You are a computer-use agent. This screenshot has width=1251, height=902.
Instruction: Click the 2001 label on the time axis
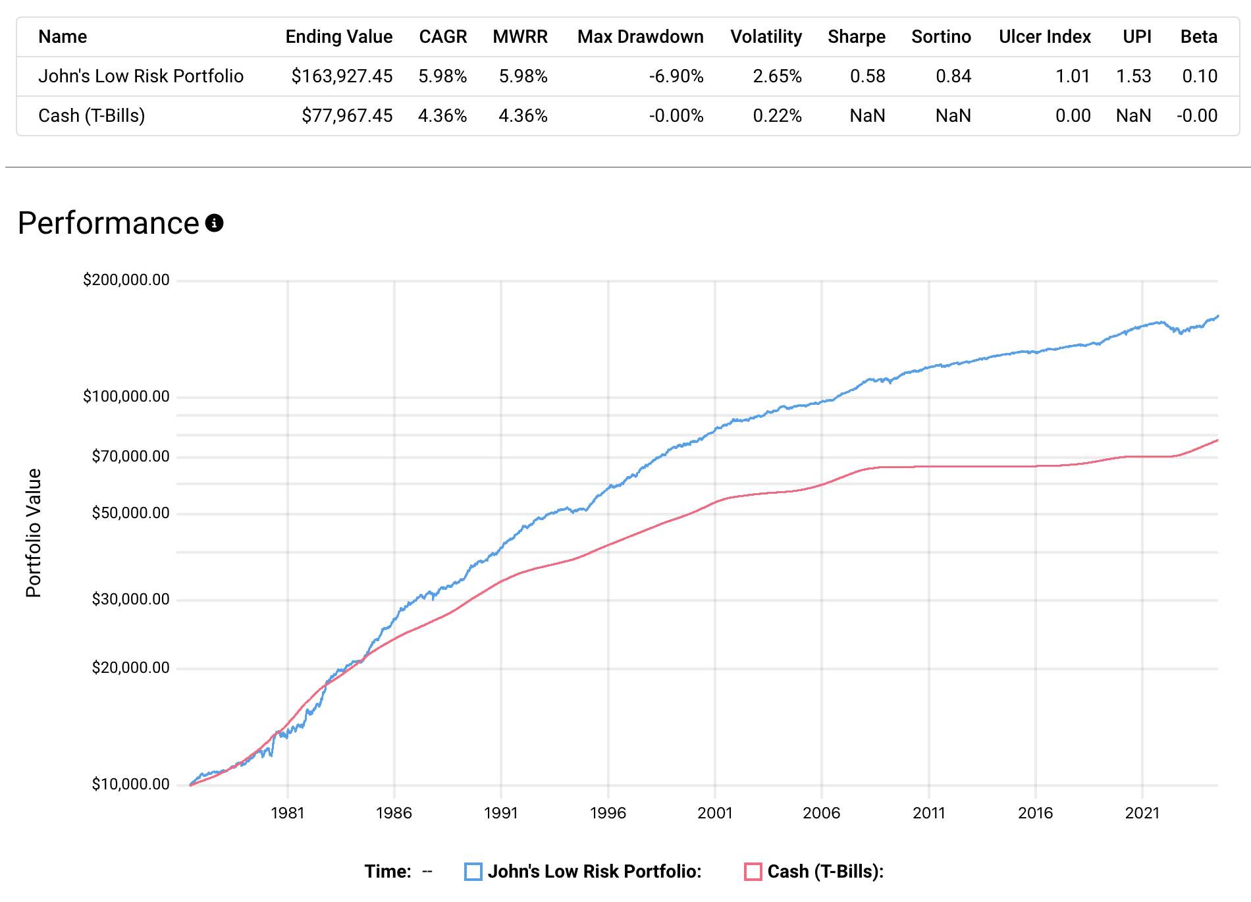[x=714, y=813]
